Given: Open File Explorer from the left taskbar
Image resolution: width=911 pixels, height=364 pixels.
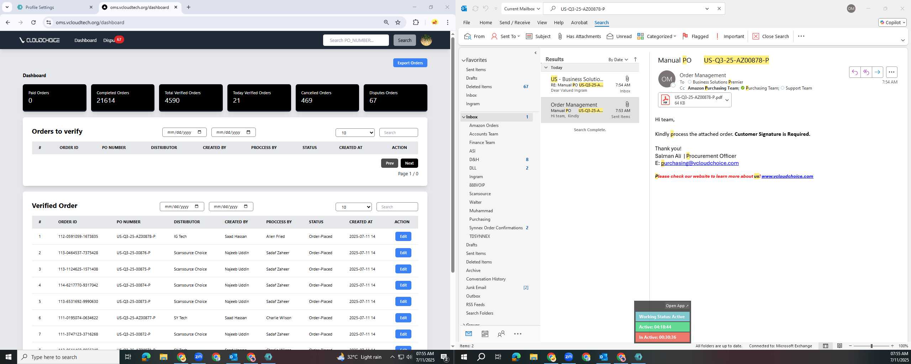Looking at the screenshot, I should tap(163, 357).
